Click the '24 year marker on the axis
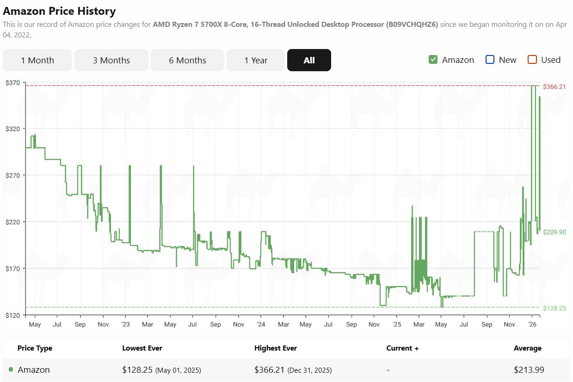 click(x=260, y=324)
